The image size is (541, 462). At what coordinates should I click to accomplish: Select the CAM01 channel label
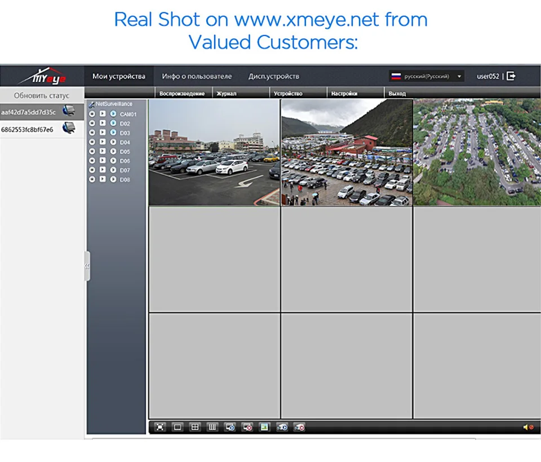tap(128, 114)
